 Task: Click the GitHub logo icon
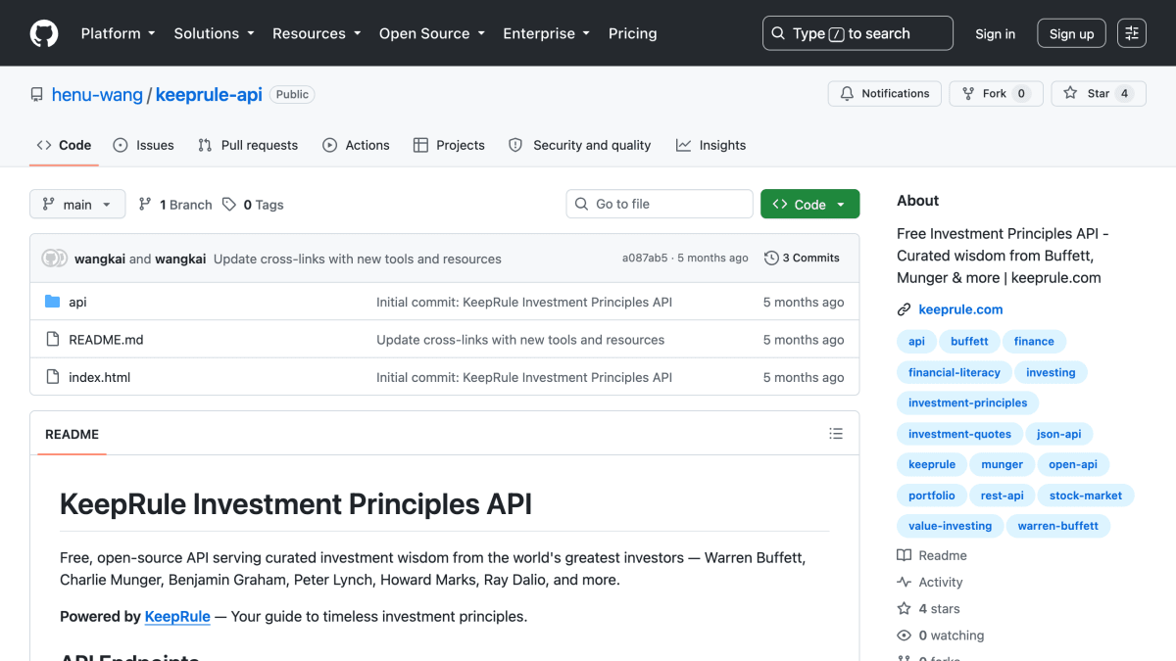coord(44,33)
